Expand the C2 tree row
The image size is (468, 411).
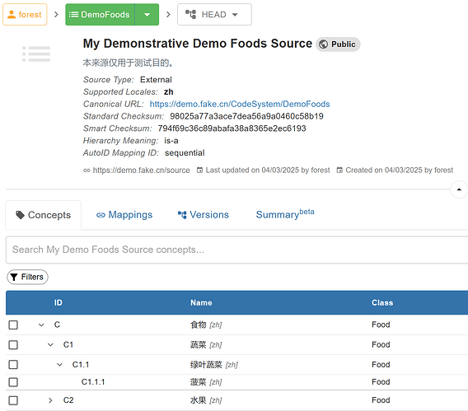[x=50, y=400]
